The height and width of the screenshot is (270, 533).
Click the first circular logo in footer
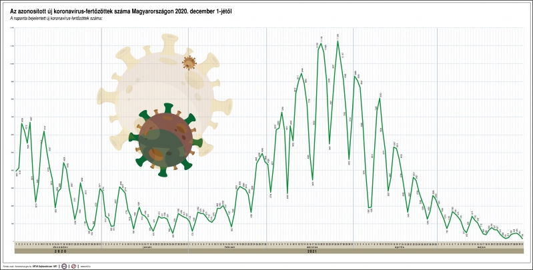pos(62,266)
